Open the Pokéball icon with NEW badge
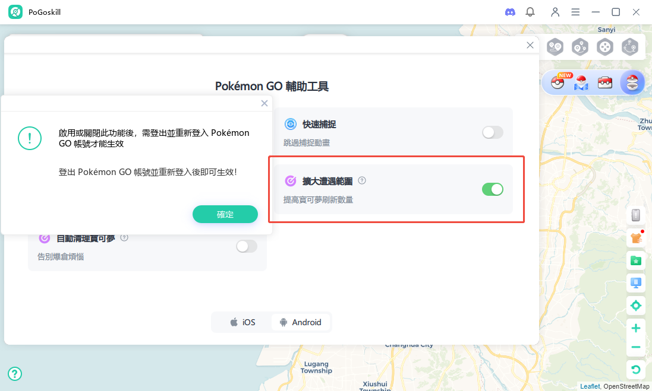The width and height of the screenshot is (652, 391). coord(559,82)
